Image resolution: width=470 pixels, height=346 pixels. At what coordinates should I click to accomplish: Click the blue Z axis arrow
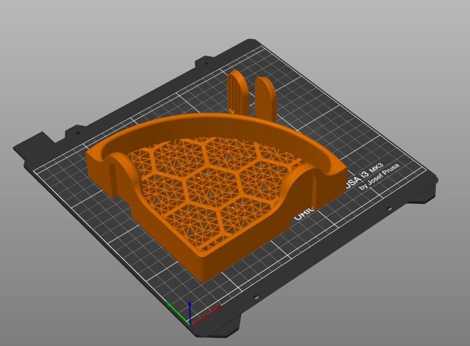point(190,313)
